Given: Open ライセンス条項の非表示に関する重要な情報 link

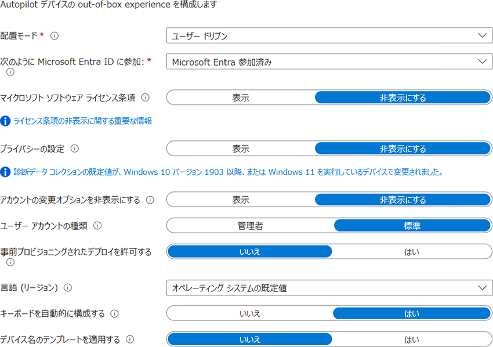Looking at the screenshot, I should tap(83, 121).
